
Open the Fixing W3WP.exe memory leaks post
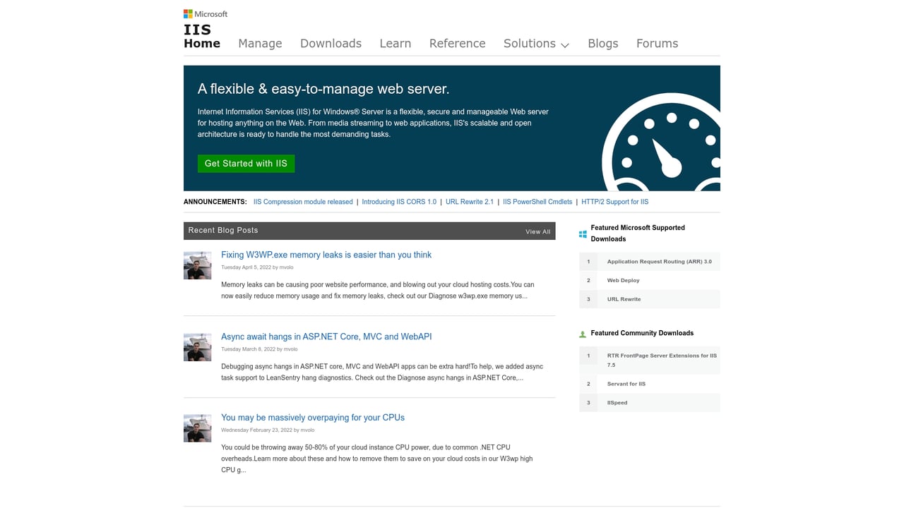(x=326, y=255)
